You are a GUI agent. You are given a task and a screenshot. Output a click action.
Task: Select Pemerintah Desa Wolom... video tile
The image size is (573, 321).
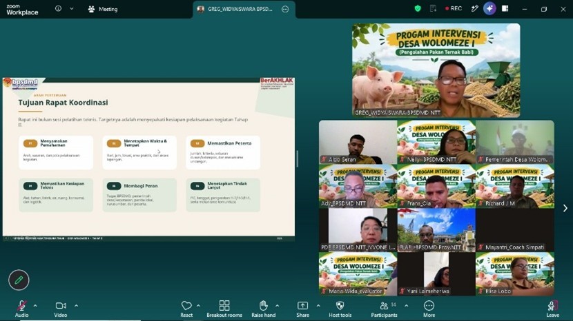point(515,142)
